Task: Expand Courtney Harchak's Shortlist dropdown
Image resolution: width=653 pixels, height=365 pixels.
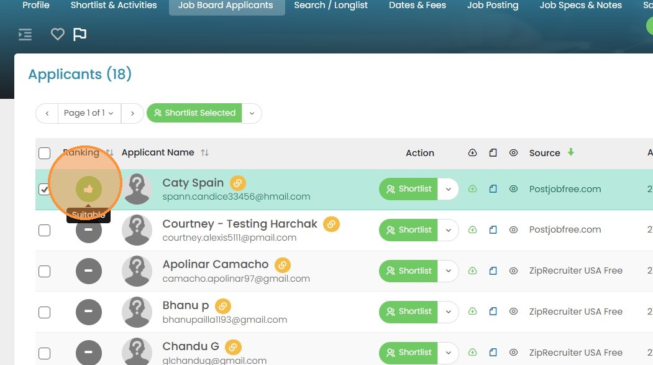Action: point(448,230)
